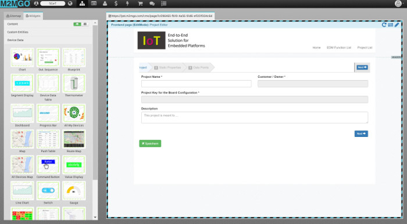The image size is (407, 224).
Task: Open the dollar billing icon
Action: (x=116, y=3)
